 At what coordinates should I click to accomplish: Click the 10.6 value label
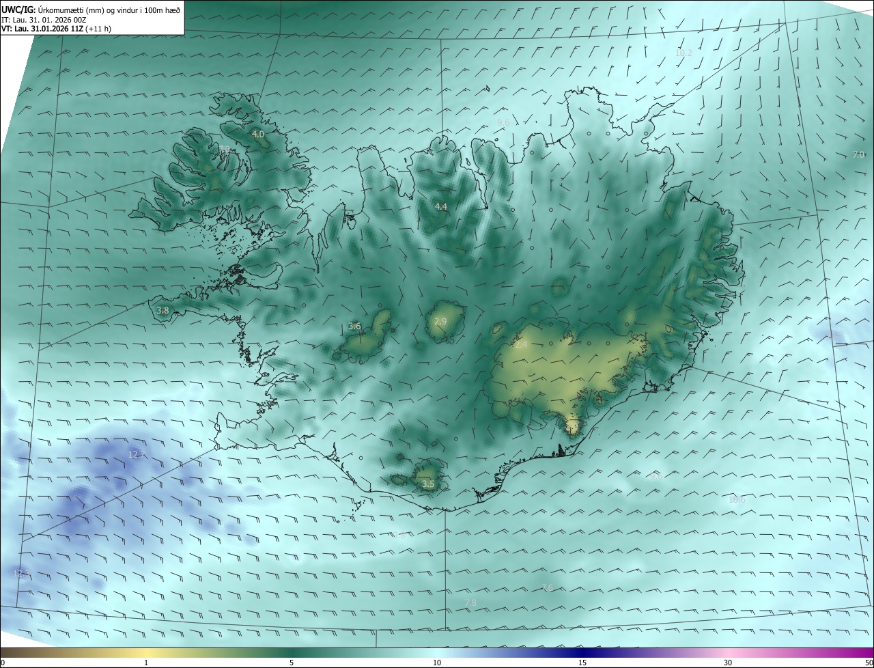pyautogui.click(x=737, y=500)
